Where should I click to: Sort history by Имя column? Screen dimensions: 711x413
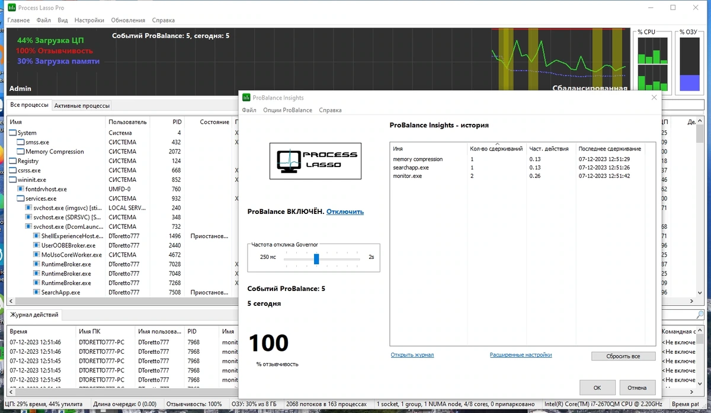pos(428,149)
